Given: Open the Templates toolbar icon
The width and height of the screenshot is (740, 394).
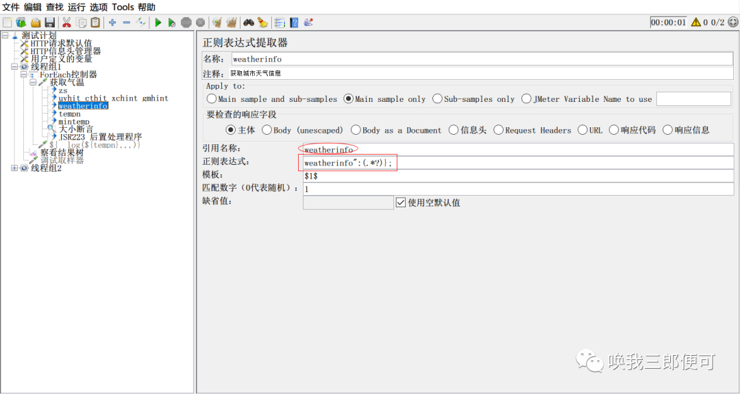Looking at the screenshot, I should click(x=21, y=22).
